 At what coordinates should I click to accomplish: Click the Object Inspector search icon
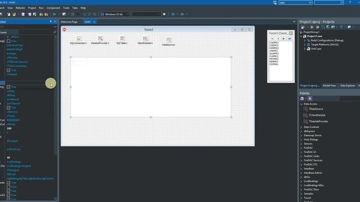(x=55, y=33)
